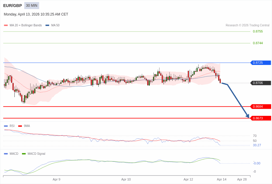Click the Monday April 13 timestamp text

point(36,14)
